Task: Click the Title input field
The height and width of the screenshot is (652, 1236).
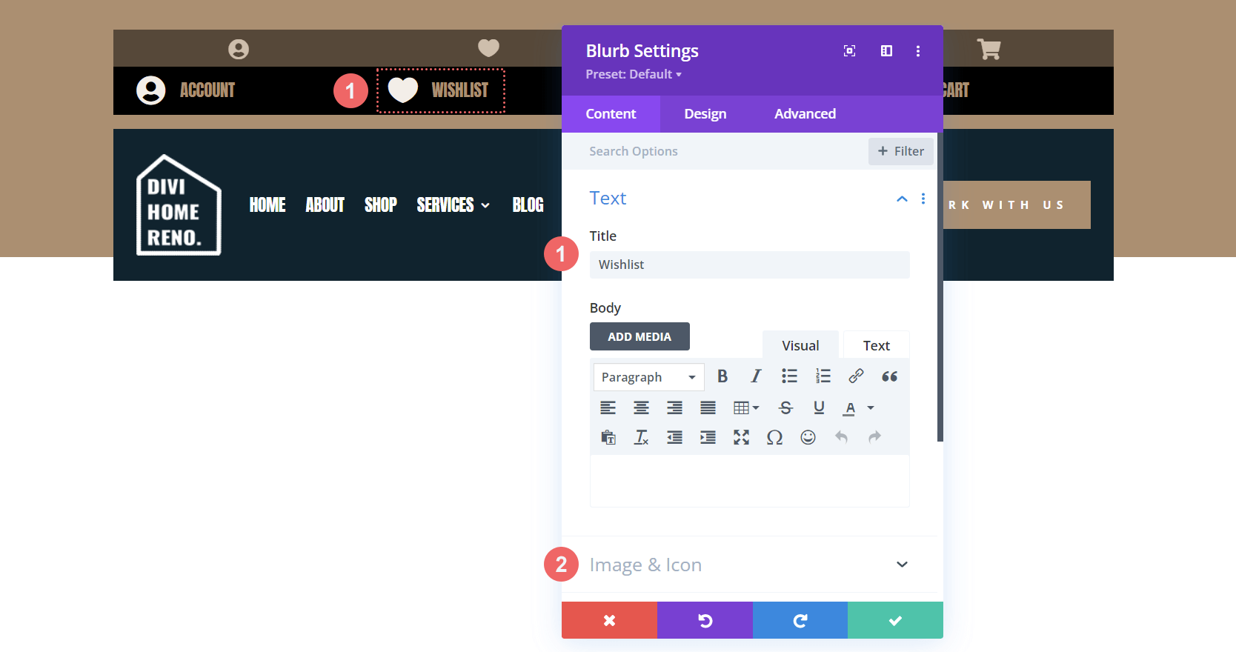Action: click(x=749, y=265)
